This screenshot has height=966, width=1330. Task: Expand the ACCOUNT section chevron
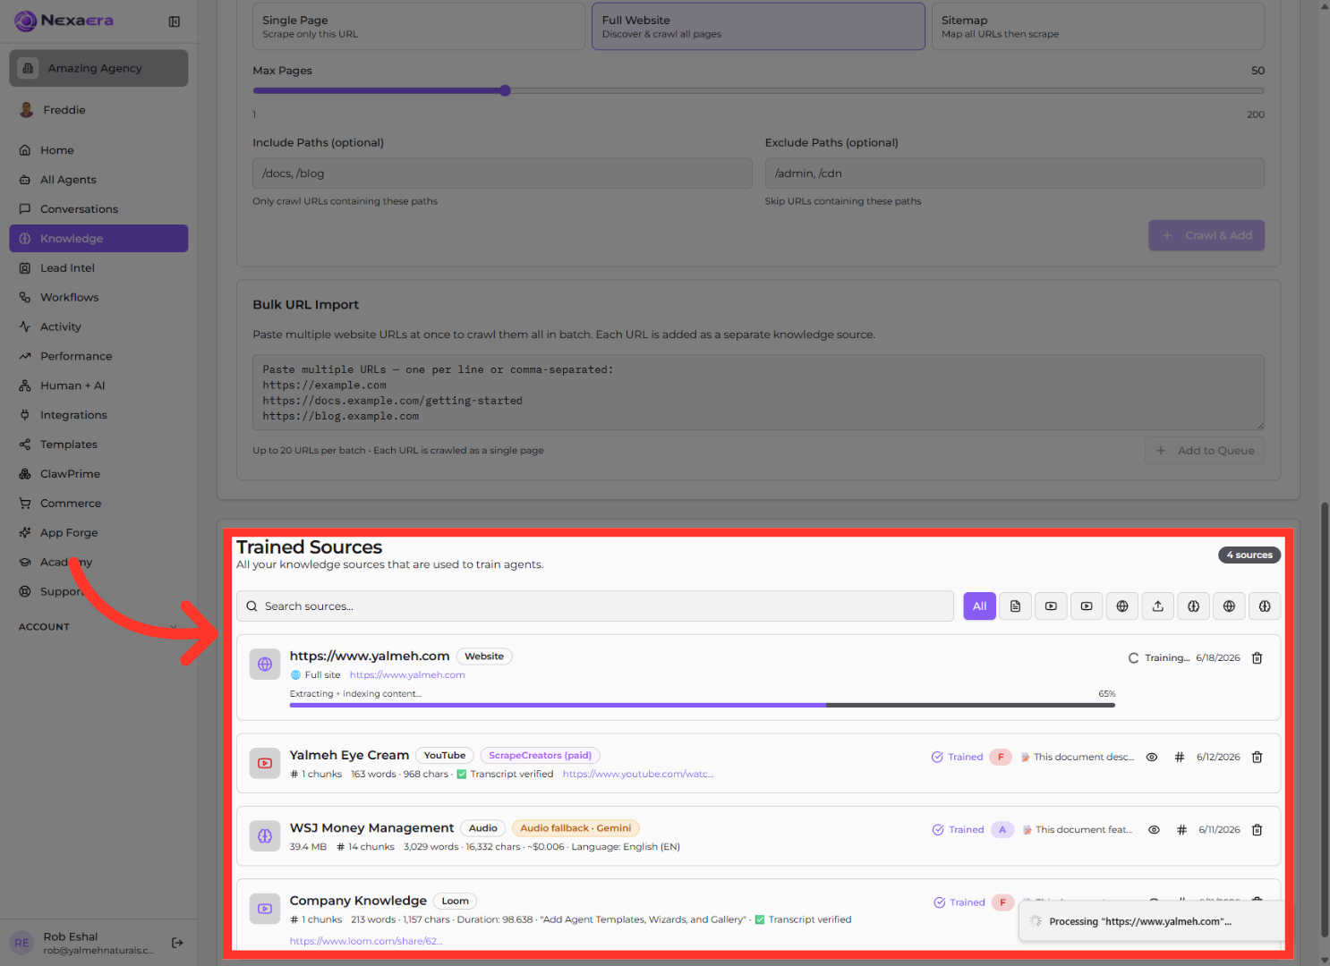pos(174,627)
